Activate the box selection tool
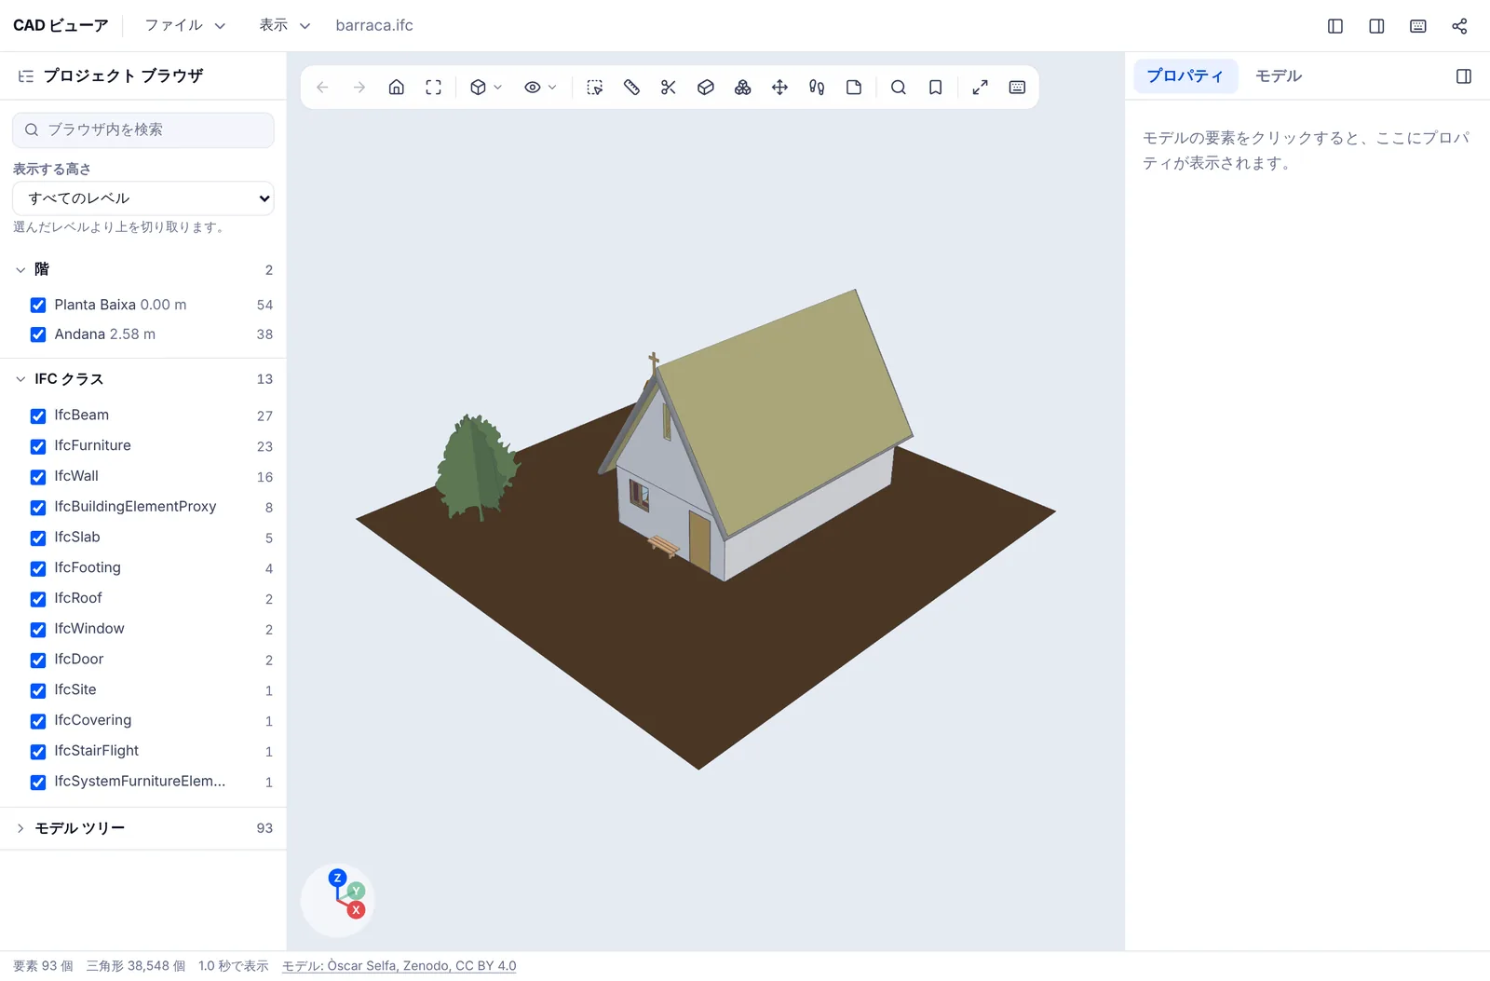 [x=595, y=88]
